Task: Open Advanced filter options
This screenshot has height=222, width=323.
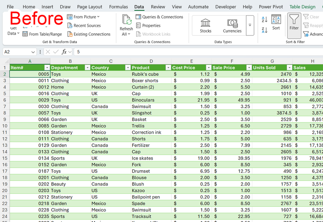Action: click(x=313, y=34)
